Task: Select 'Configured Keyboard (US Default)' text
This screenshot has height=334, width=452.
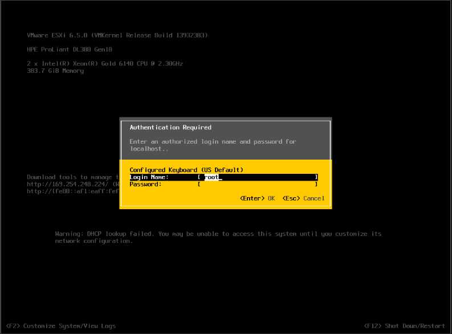Action: coord(186,170)
